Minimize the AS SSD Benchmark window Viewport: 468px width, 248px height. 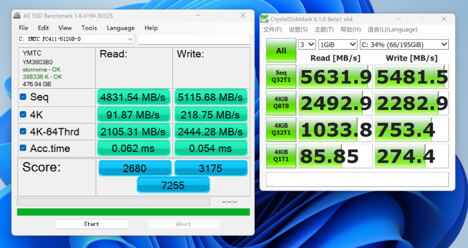pyautogui.click(x=198, y=15)
